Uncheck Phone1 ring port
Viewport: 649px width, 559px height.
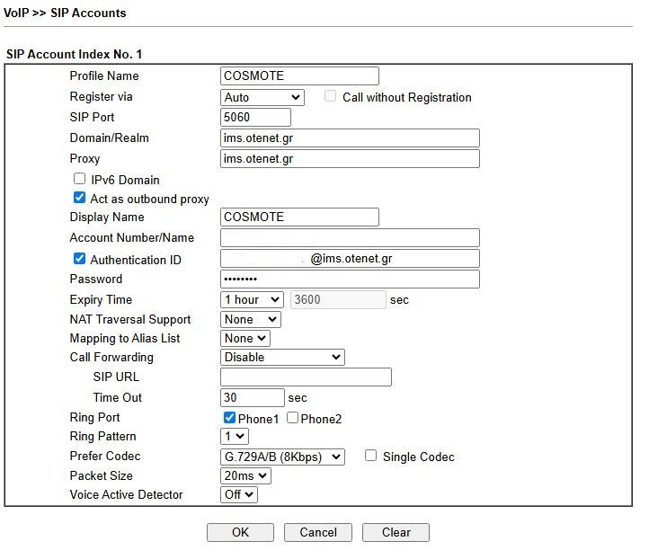(x=229, y=418)
